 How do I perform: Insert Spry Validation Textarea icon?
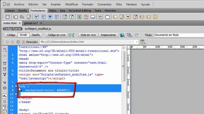pos(122,17)
